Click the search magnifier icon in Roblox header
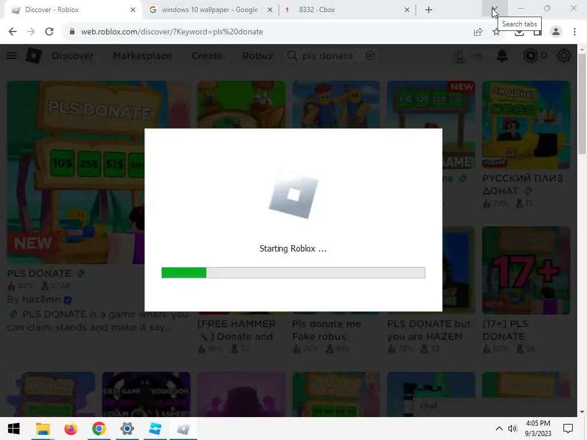The image size is (587, 440). 292,56
